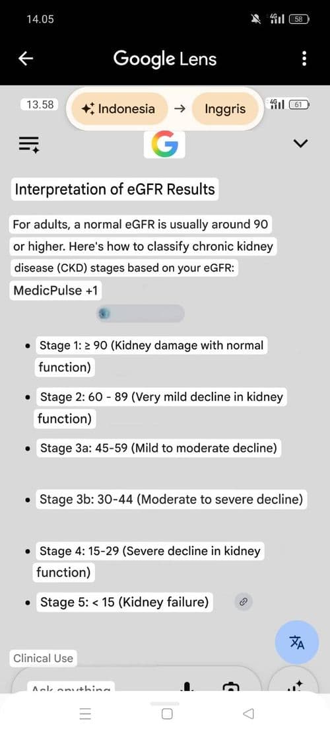The image size is (330, 734).
Task: Tap the blue translate floating button
Action: click(297, 642)
